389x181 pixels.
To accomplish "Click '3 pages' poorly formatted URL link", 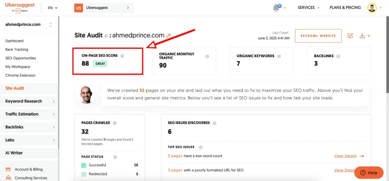I will point(175,170).
